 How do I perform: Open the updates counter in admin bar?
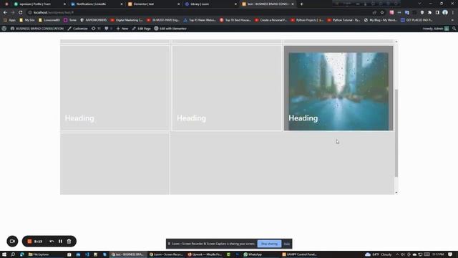pos(96,29)
